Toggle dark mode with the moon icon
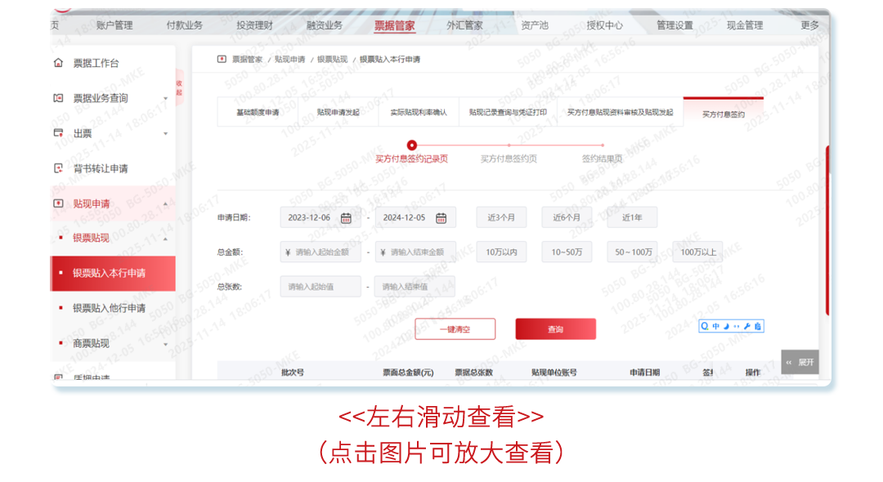The image size is (883, 482). (x=727, y=326)
